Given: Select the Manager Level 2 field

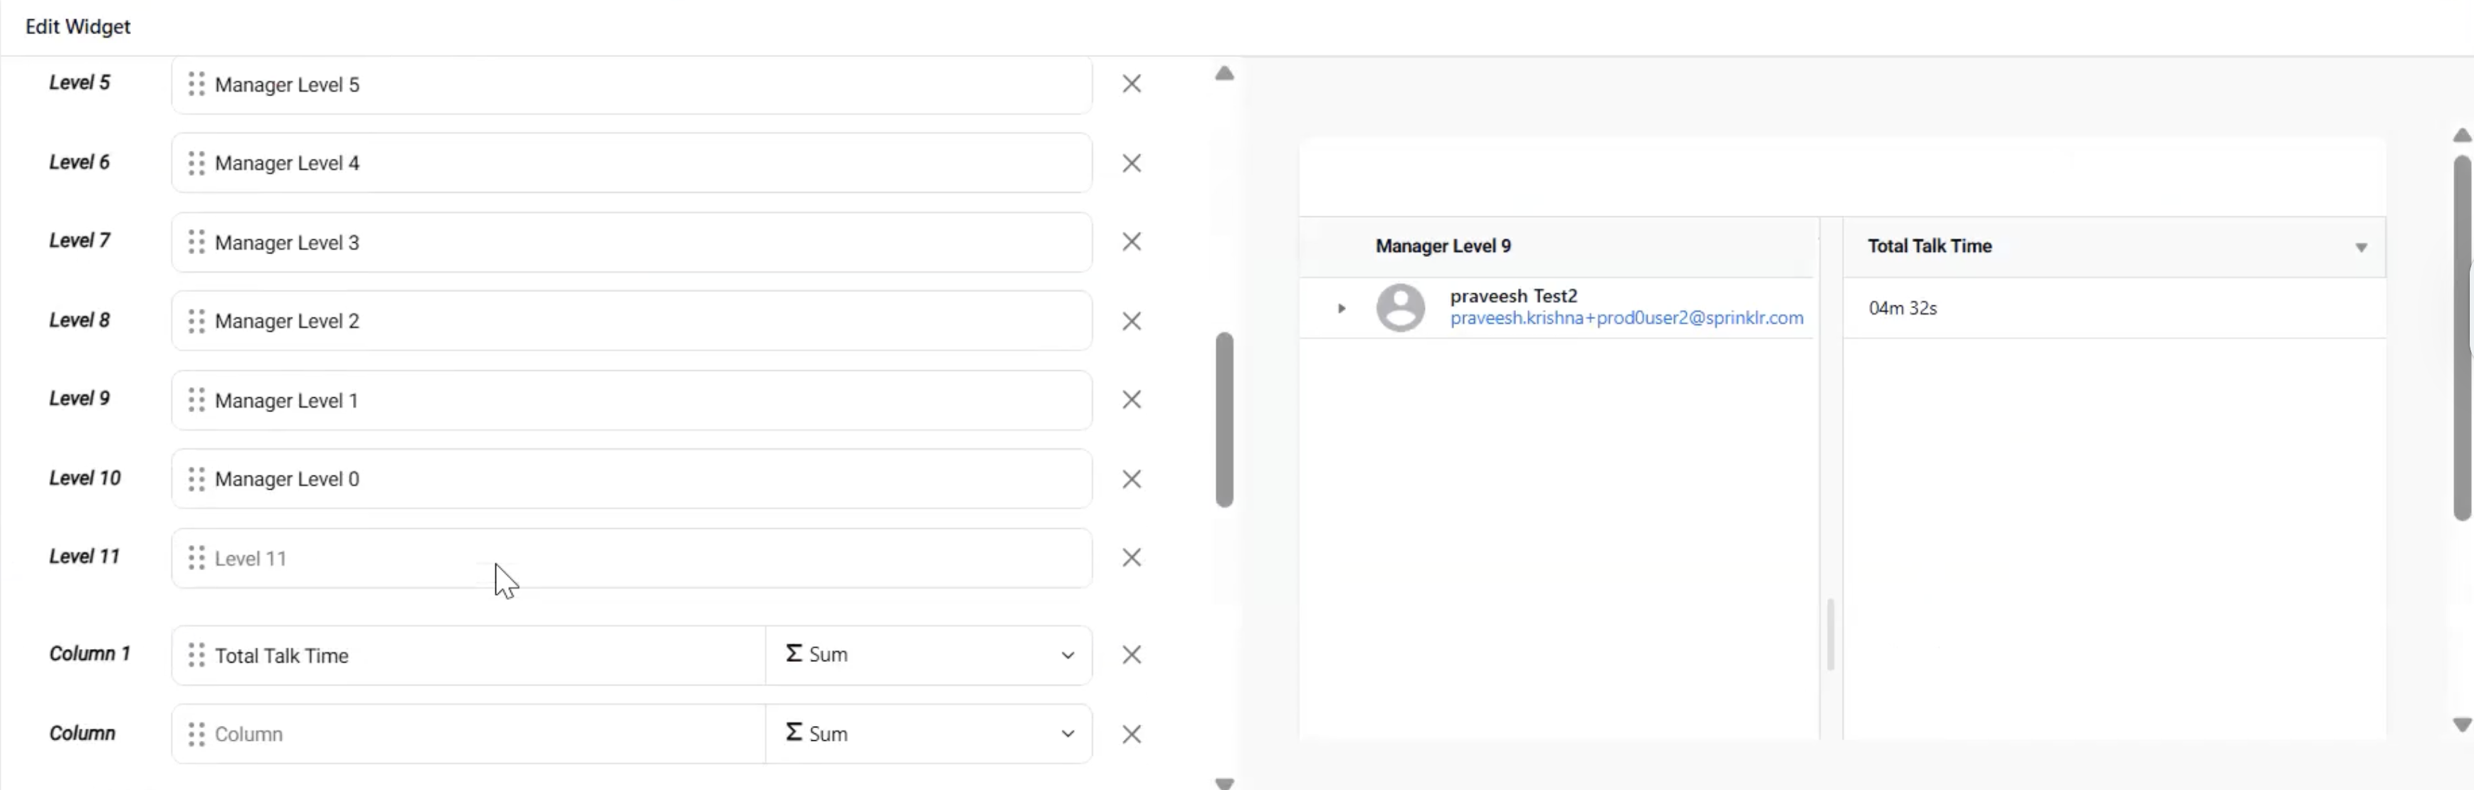Looking at the screenshot, I should (x=632, y=320).
